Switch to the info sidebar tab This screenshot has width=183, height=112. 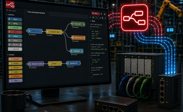click(x=90, y=17)
